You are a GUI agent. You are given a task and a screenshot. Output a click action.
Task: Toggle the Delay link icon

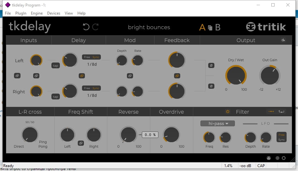click(82, 76)
